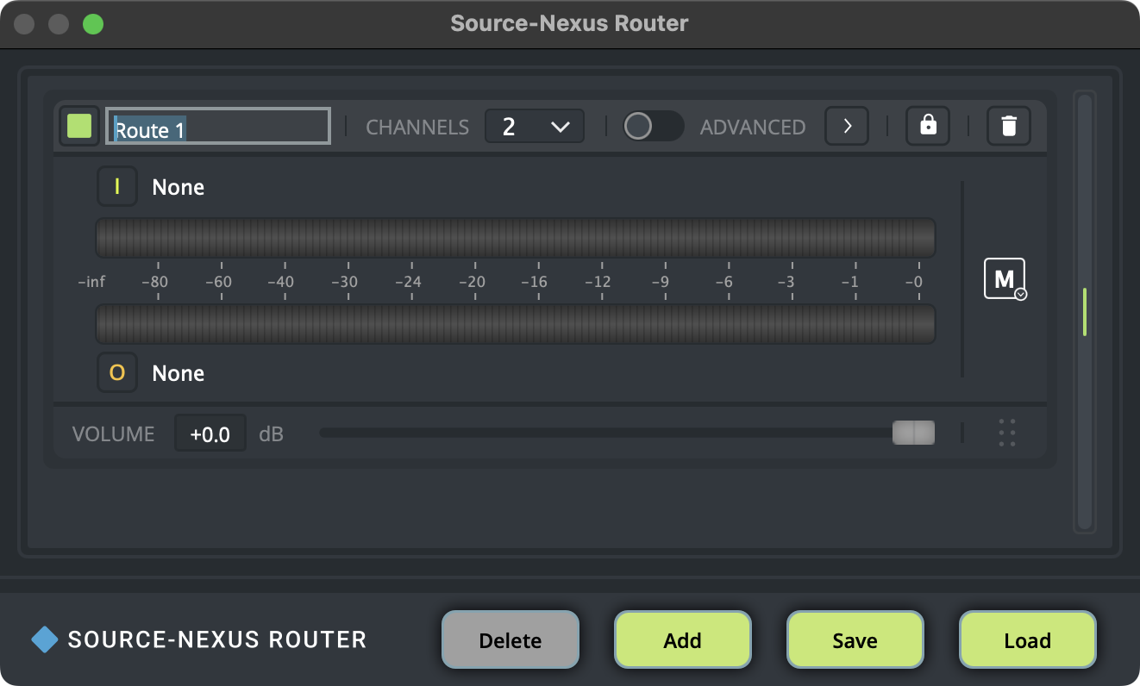Select the input source with the I button
Screen dimensions: 1140x686
117,186
